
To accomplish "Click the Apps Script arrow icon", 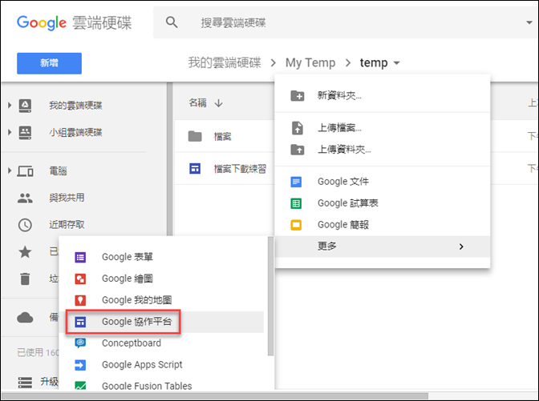I will (80, 365).
